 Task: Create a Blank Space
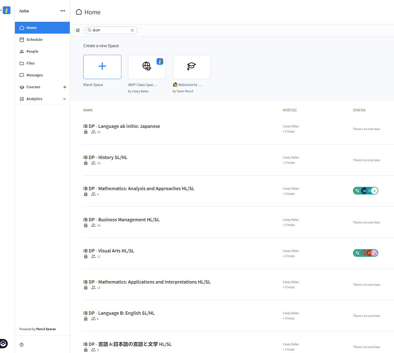[x=102, y=67]
